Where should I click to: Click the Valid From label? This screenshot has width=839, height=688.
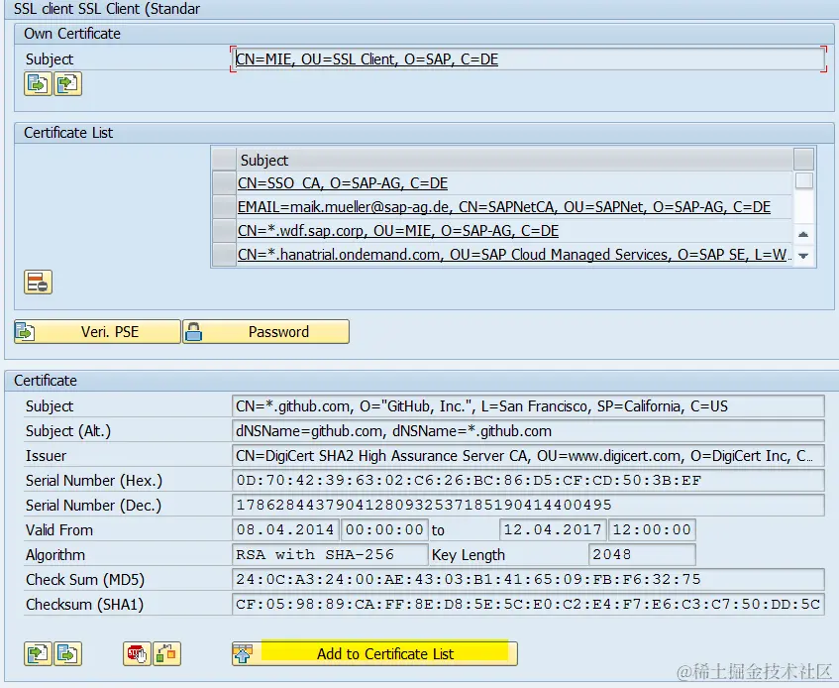[x=58, y=529]
